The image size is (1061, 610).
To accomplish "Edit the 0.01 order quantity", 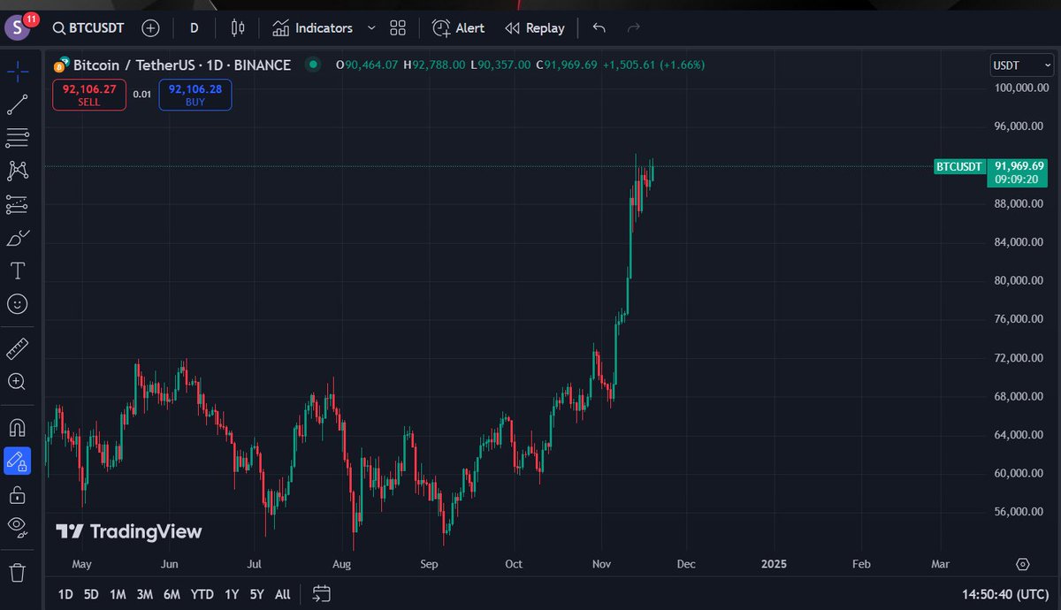I will click(x=142, y=94).
